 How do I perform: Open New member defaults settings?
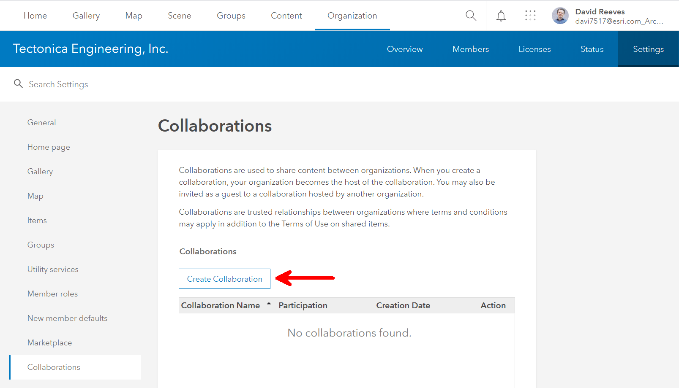click(67, 318)
